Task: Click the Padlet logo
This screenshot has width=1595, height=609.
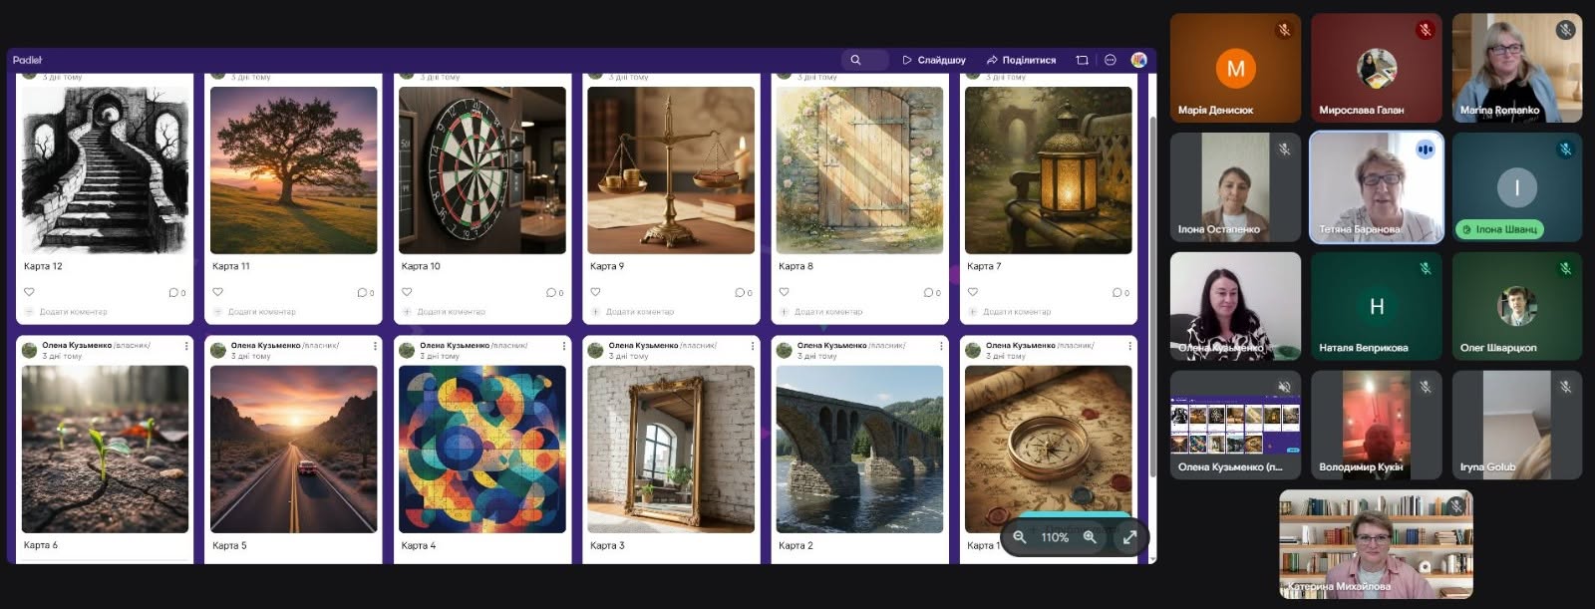Action: [28, 60]
